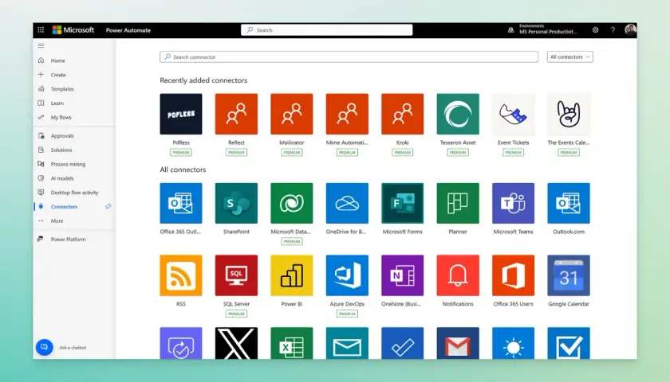Open My flows in sidebar
This screenshot has height=382, width=670.
pyautogui.click(x=61, y=117)
